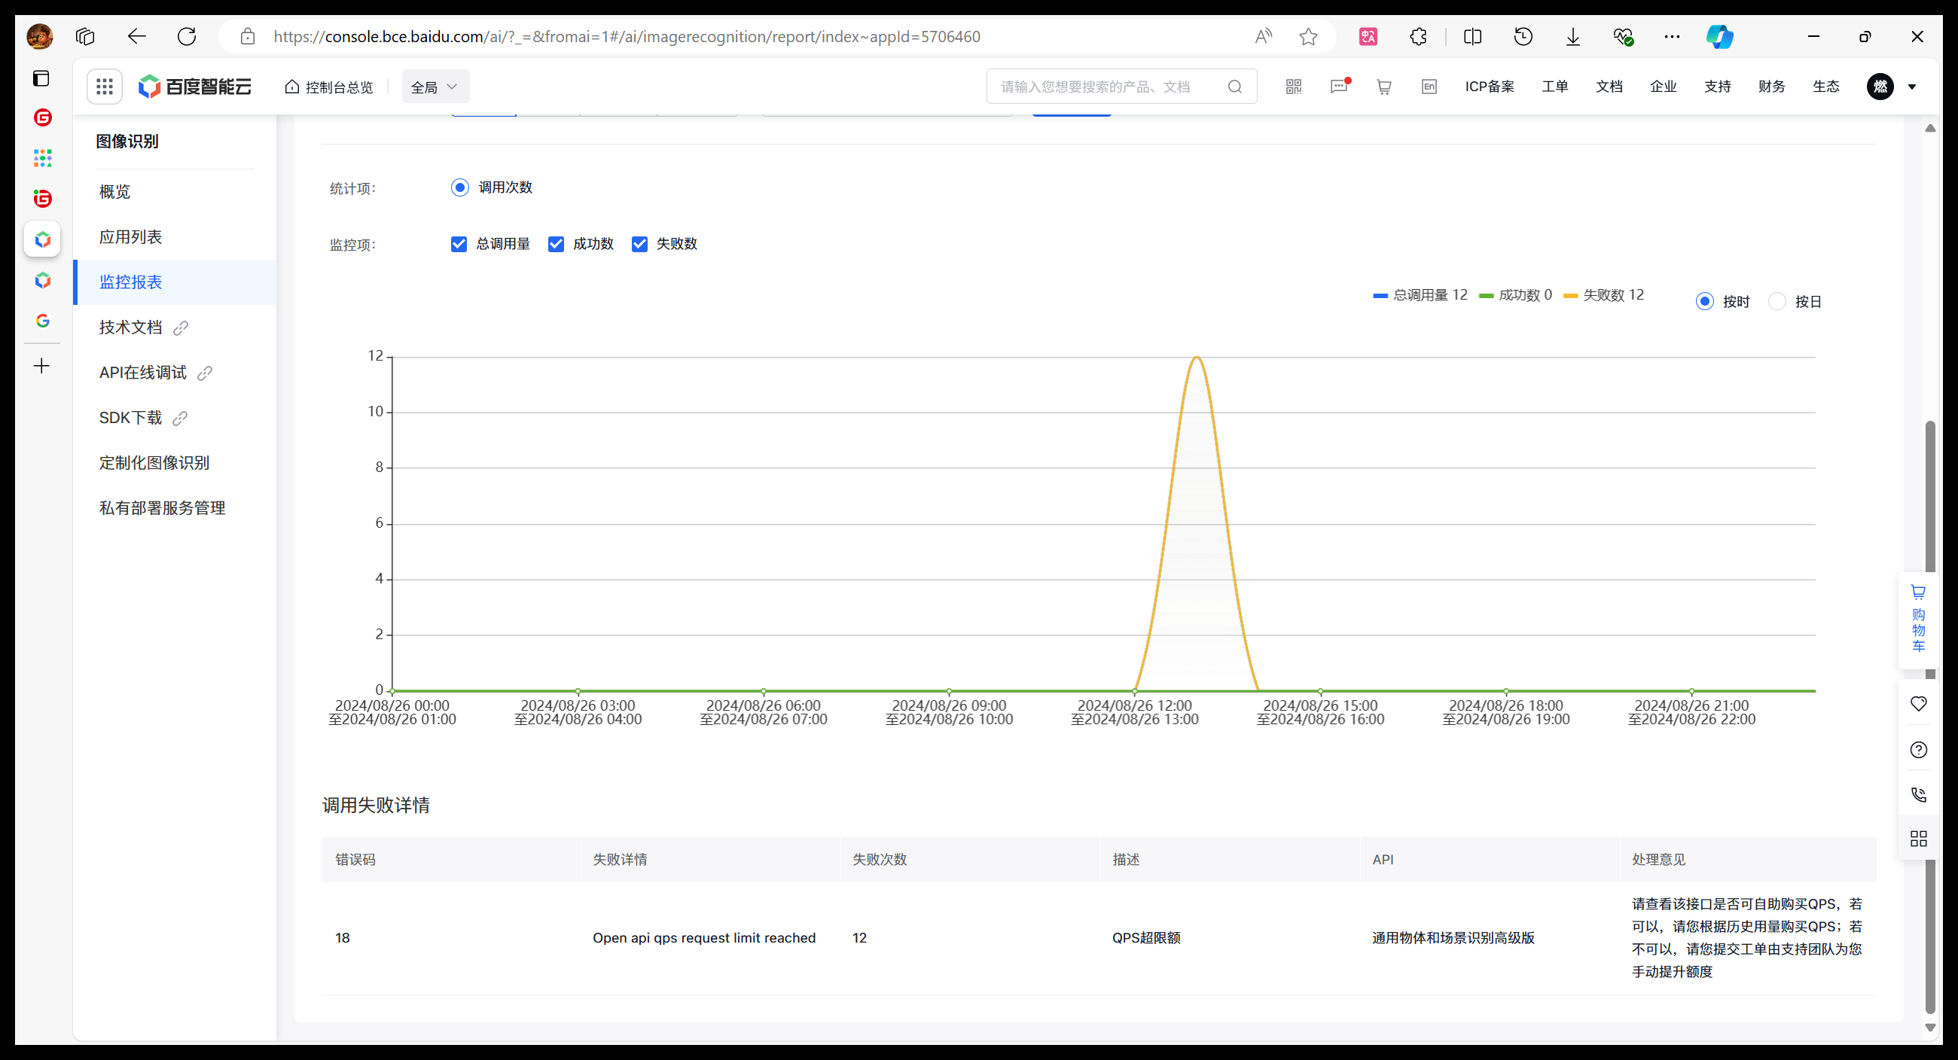Toggle the 成功数 0 legend item
Viewport: 1958px width, 1060px height.
click(1515, 295)
